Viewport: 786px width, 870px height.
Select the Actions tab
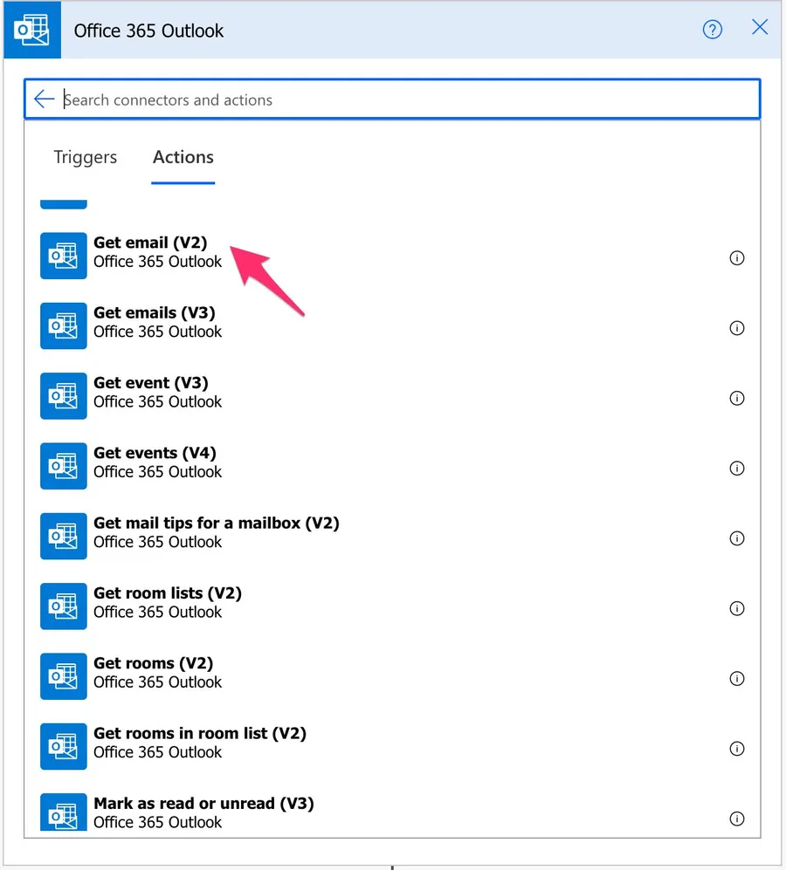[x=183, y=157]
